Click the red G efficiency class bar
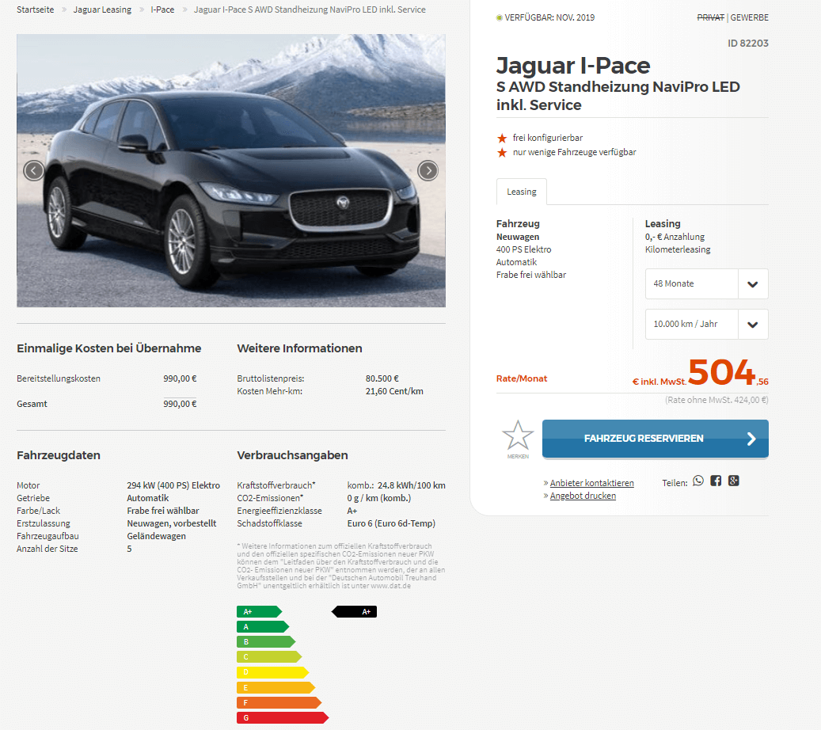The height and width of the screenshot is (730, 821). coord(283,718)
